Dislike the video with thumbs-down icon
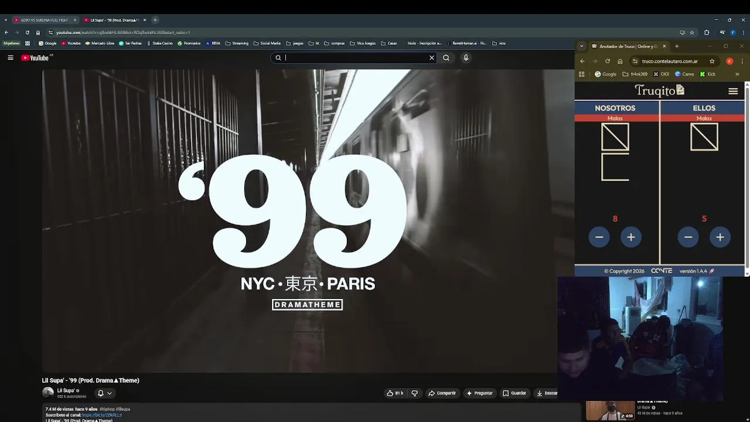 [x=414, y=393]
